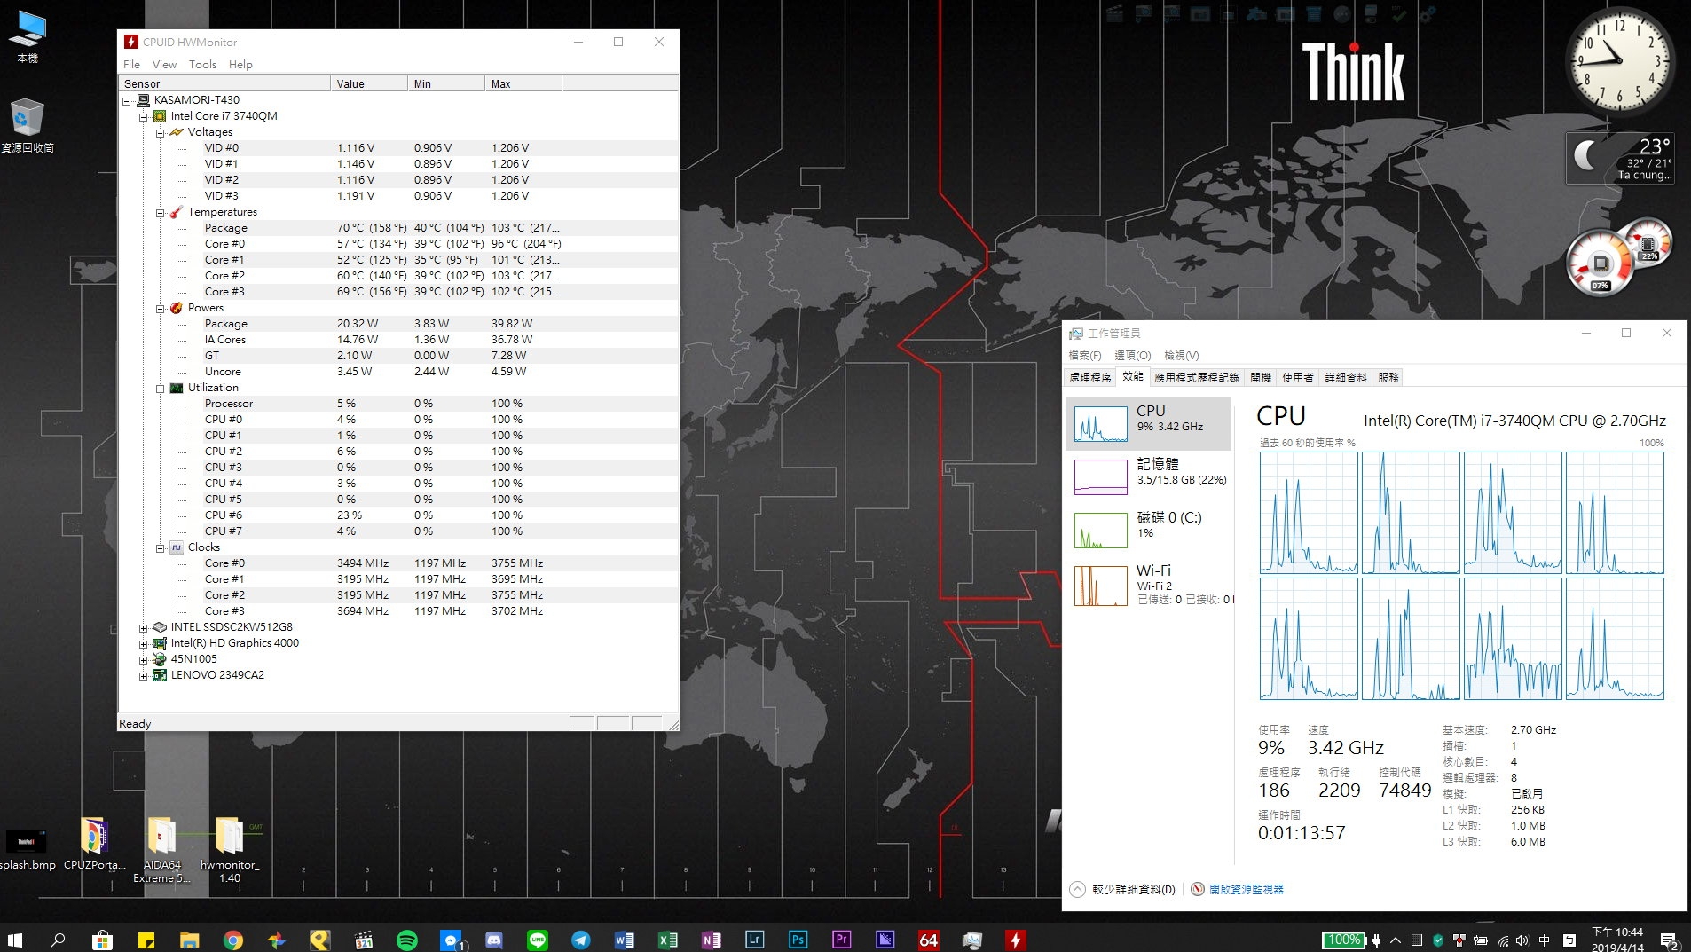This screenshot has height=952, width=1691.
Task: Toggle the Chinese input method indicator
Action: click(x=1545, y=940)
